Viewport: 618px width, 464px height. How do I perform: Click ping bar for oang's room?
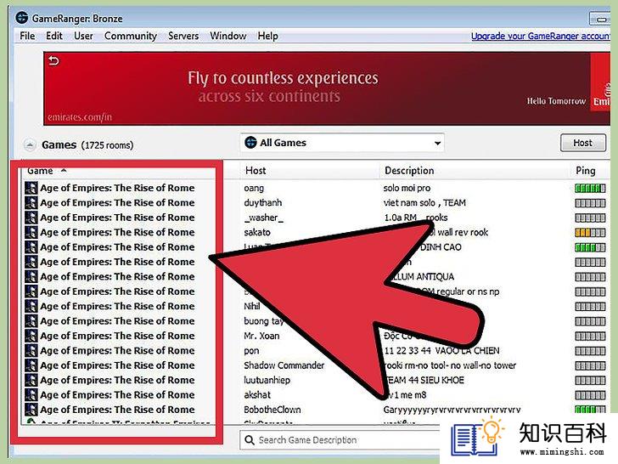click(590, 188)
